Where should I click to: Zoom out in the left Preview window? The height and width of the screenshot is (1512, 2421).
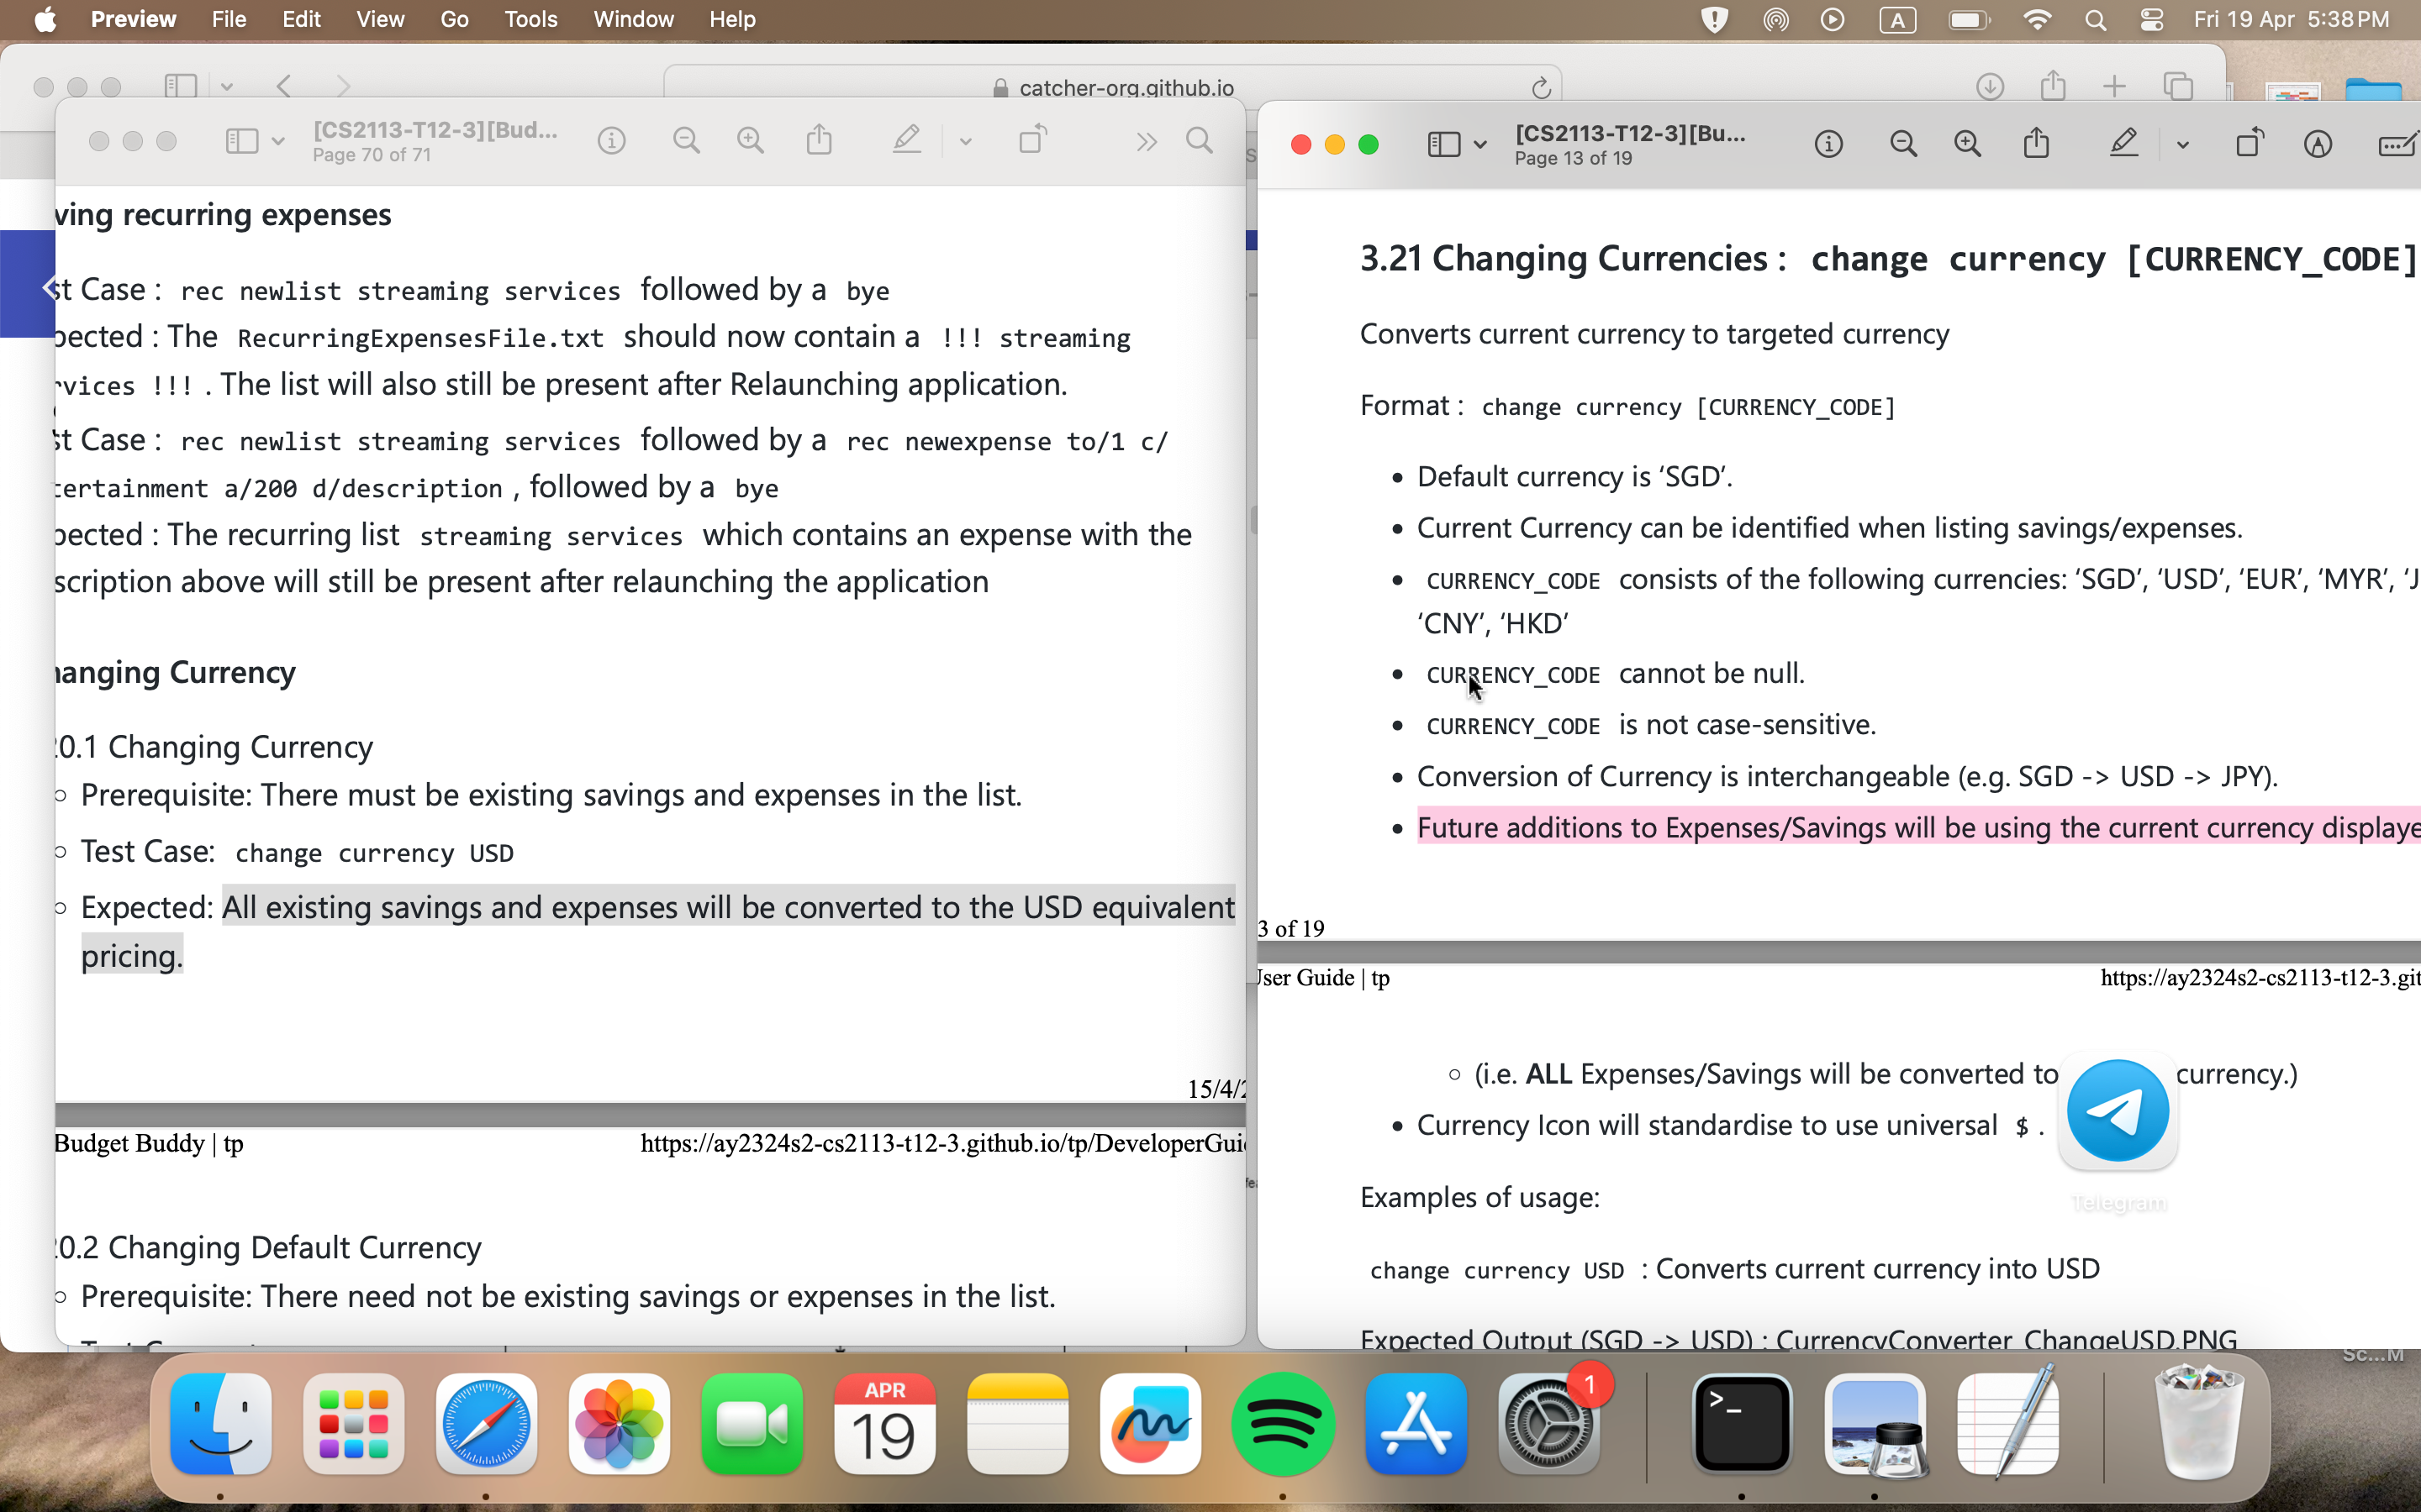coord(686,141)
